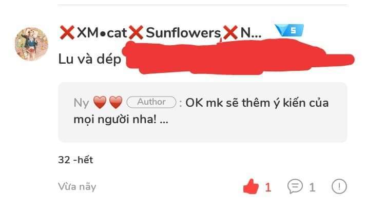Expand the truncated username ending "N..."

[x=251, y=33]
